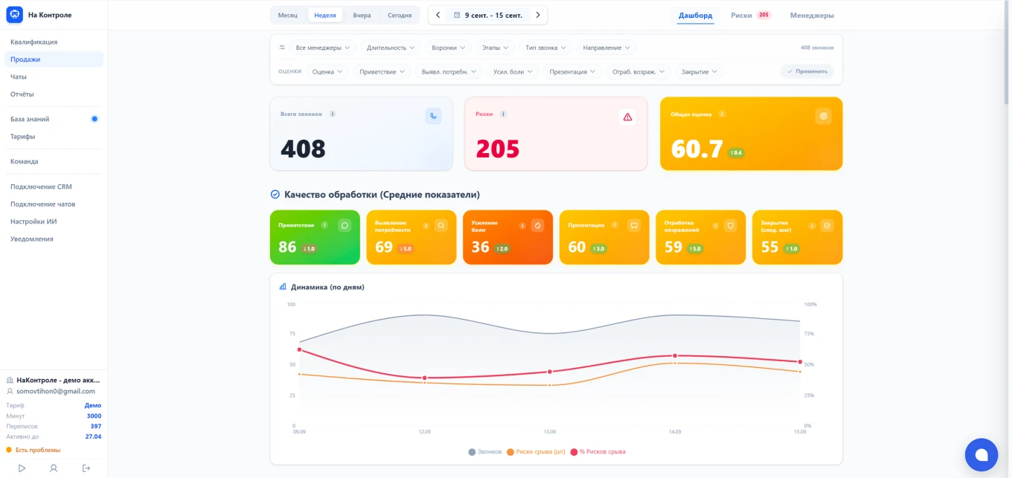Select the Месяц period option
1012x478 pixels.
(288, 15)
